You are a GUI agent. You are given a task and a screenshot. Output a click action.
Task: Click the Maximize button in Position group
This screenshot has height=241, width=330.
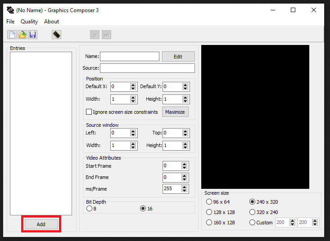pyautogui.click(x=175, y=112)
